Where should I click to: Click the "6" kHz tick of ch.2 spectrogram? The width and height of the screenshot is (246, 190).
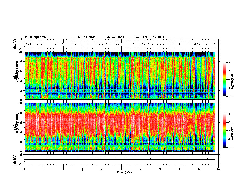click(x=21, y=123)
